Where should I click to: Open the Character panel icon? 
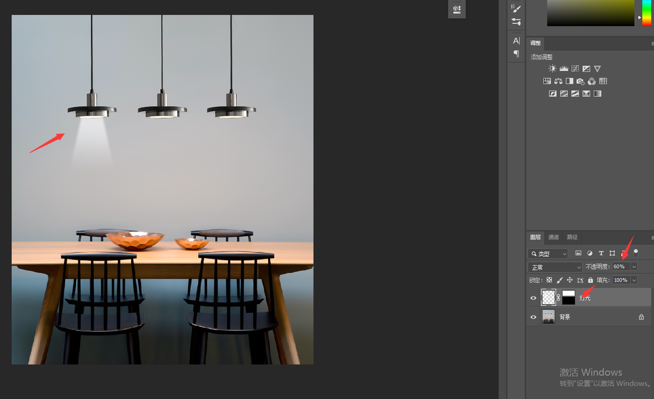pos(516,41)
